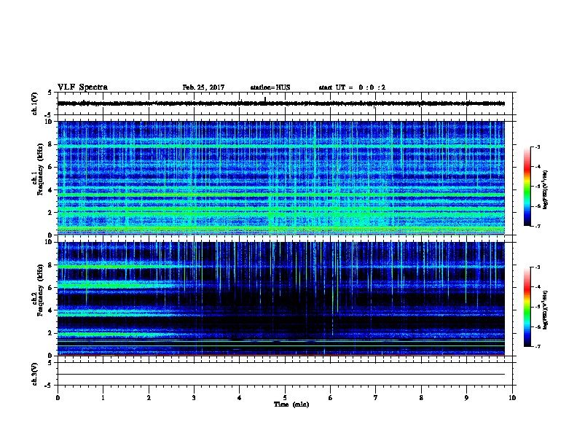Click the "8" kHz tick on ch.1 frequency axis
The width and height of the screenshot is (577, 446).
coord(50,144)
